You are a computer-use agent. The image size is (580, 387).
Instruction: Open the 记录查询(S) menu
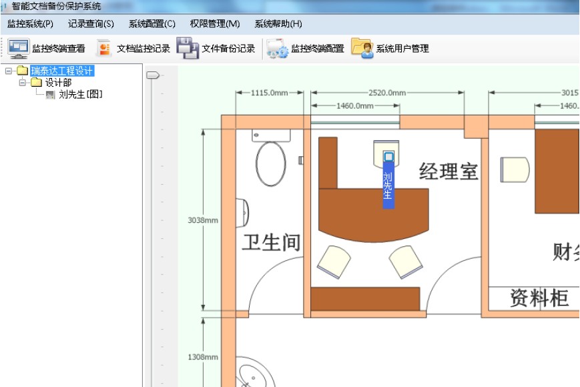[91, 24]
